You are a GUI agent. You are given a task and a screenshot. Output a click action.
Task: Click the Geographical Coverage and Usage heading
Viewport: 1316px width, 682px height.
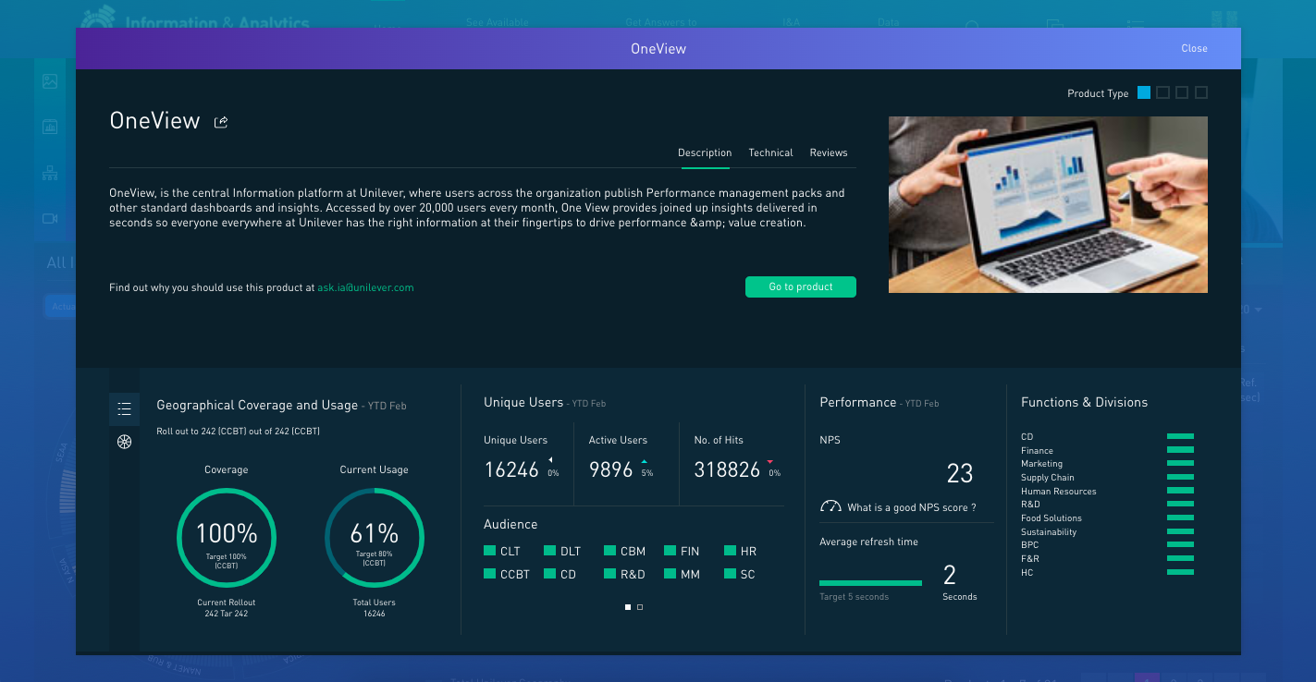(x=257, y=405)
